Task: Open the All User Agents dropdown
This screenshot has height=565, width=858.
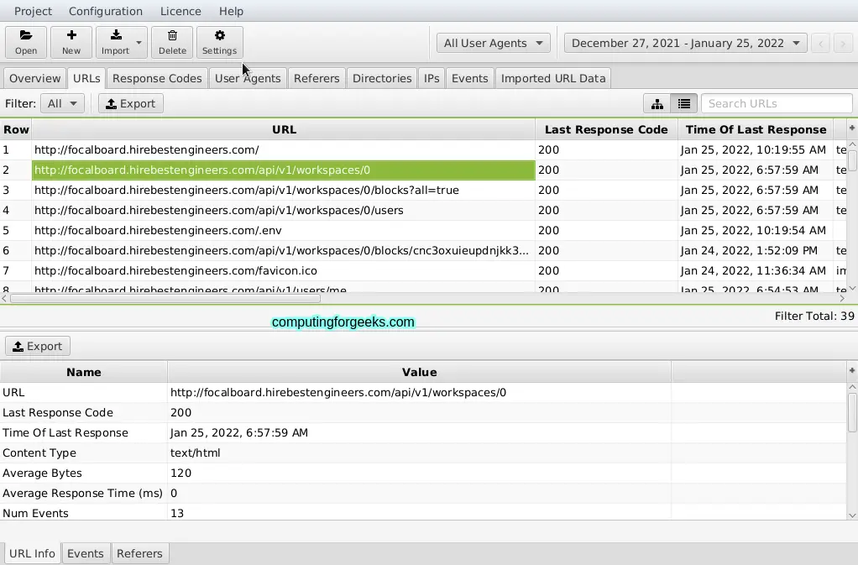Action: [493, 43]
